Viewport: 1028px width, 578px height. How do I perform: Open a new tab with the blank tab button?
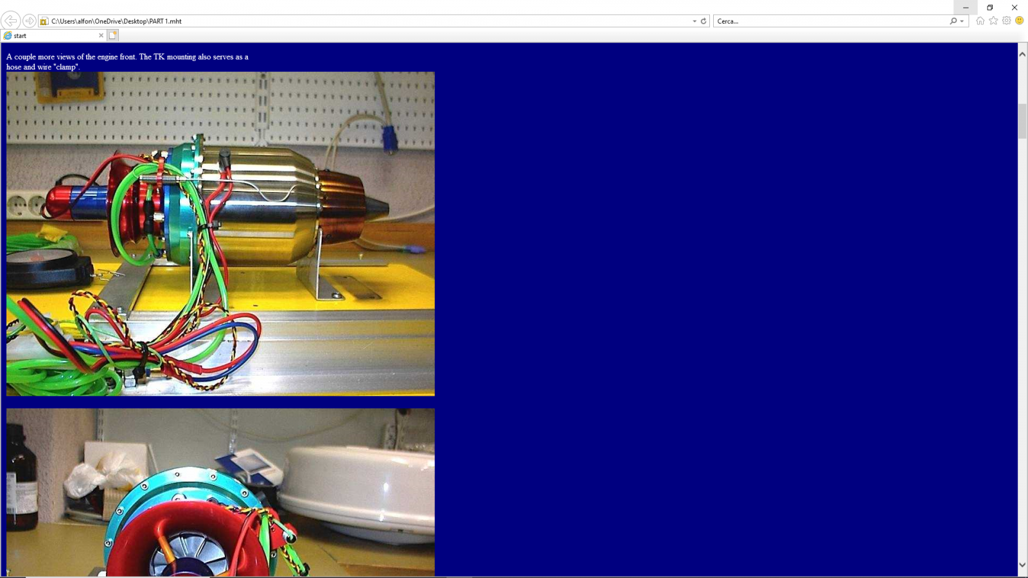click(113, 35)
